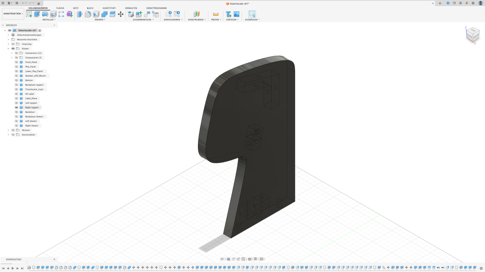
Task: Collapse the Körper folder in browser
Action: point(8,49)
